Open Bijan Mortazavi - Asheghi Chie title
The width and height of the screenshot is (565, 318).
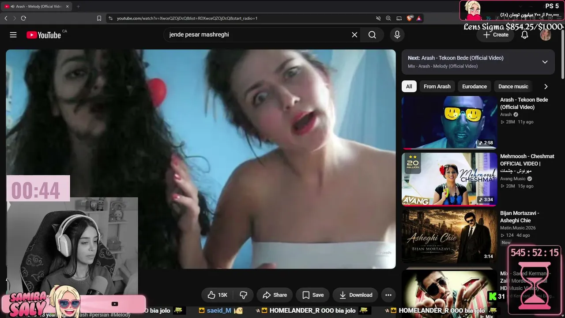click(x=520, y=217)
